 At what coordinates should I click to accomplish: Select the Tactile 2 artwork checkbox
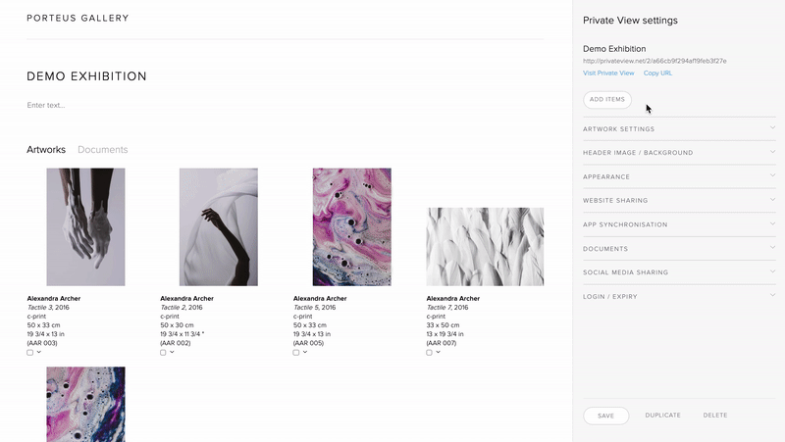pyautogui.click(x=163, y=353)
